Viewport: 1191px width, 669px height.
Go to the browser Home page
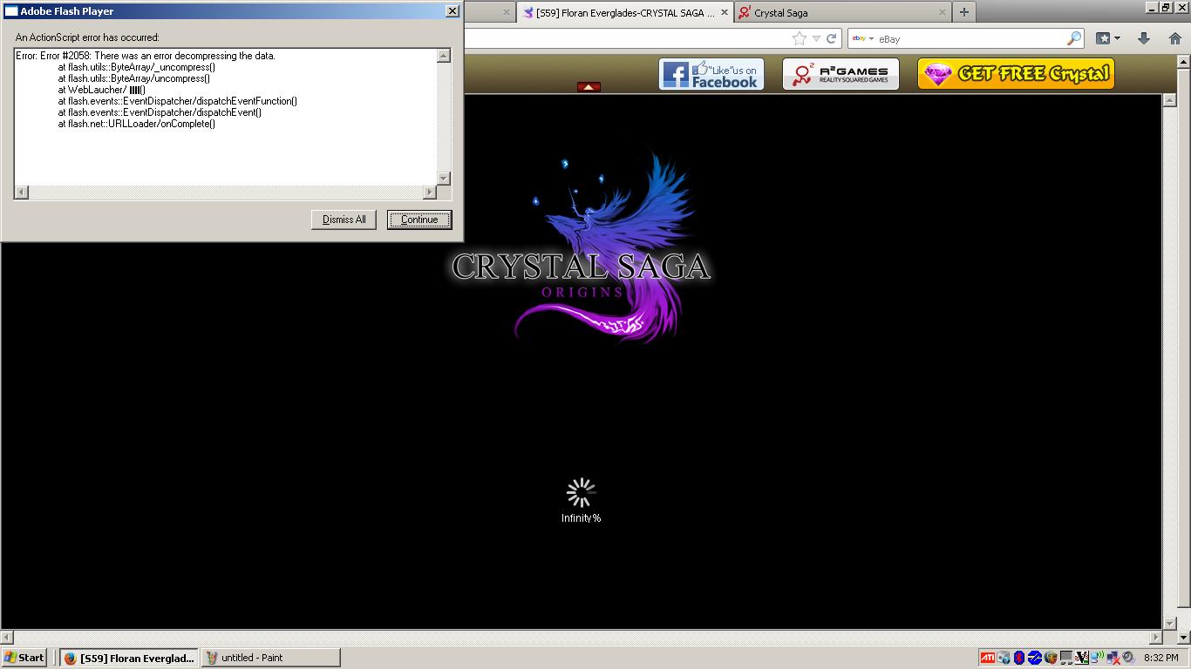(x=1174, y=38)
